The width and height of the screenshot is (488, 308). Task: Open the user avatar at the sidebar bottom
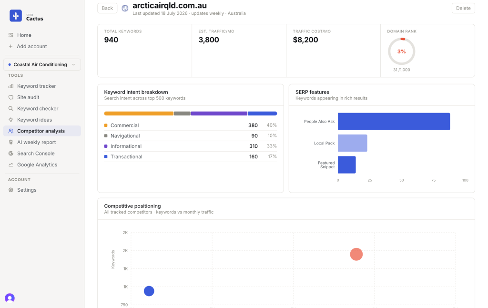click(10, 298)
